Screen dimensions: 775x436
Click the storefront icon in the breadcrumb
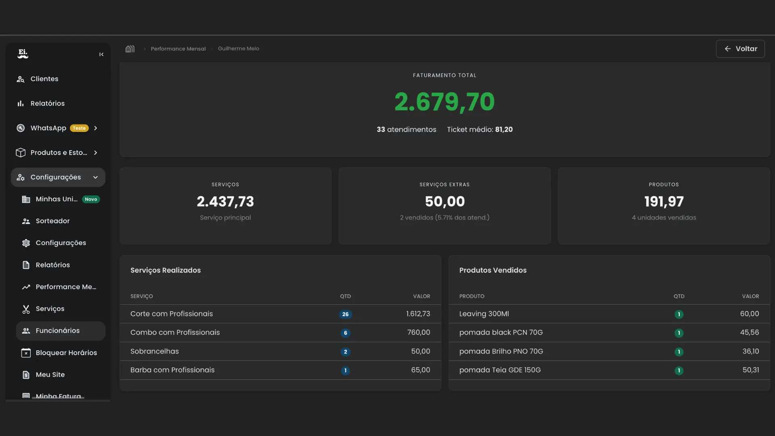[130, 48]
